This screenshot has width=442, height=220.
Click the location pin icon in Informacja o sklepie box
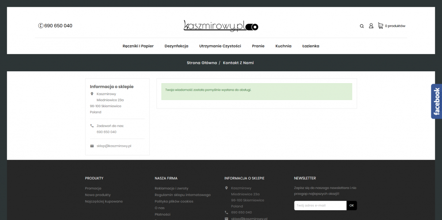point(92,94)
